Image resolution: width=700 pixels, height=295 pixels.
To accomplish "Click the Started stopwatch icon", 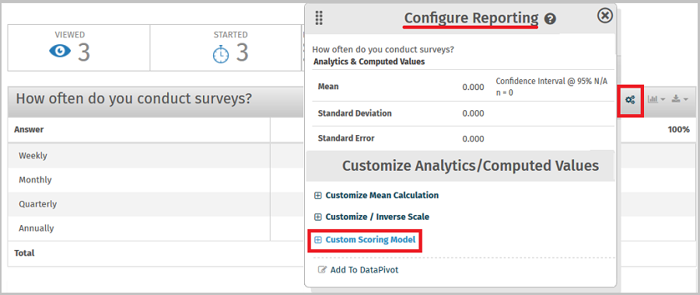I will point(221,54).
